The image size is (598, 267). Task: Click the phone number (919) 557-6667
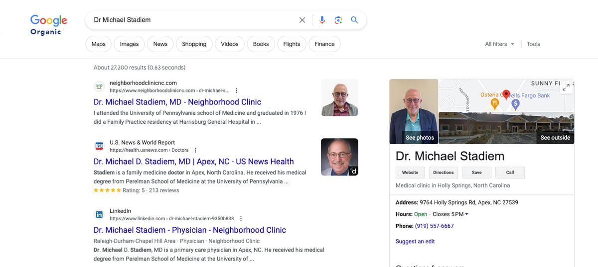click(x=434, y=226)
